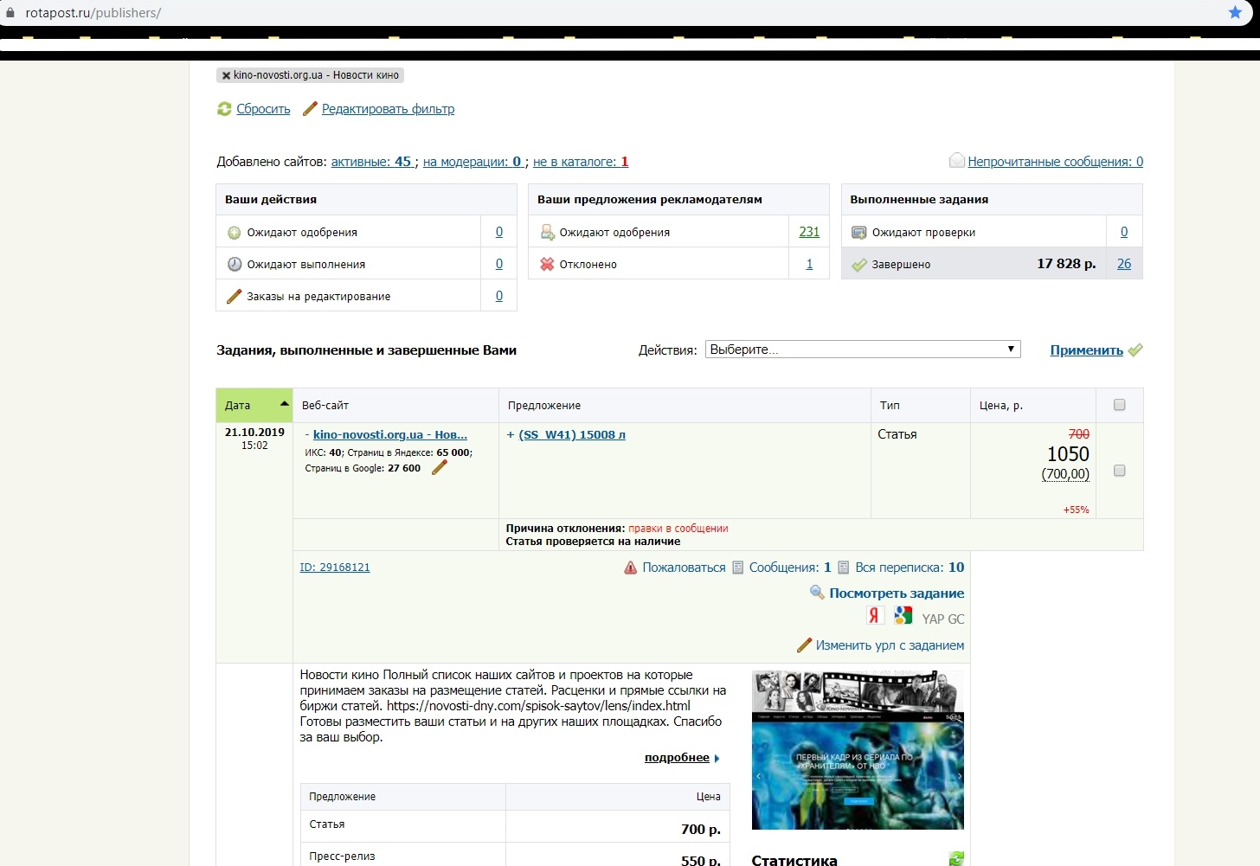Open на модерации: 0 link
Screen dimensions: 1260x866
pos(472,162)
